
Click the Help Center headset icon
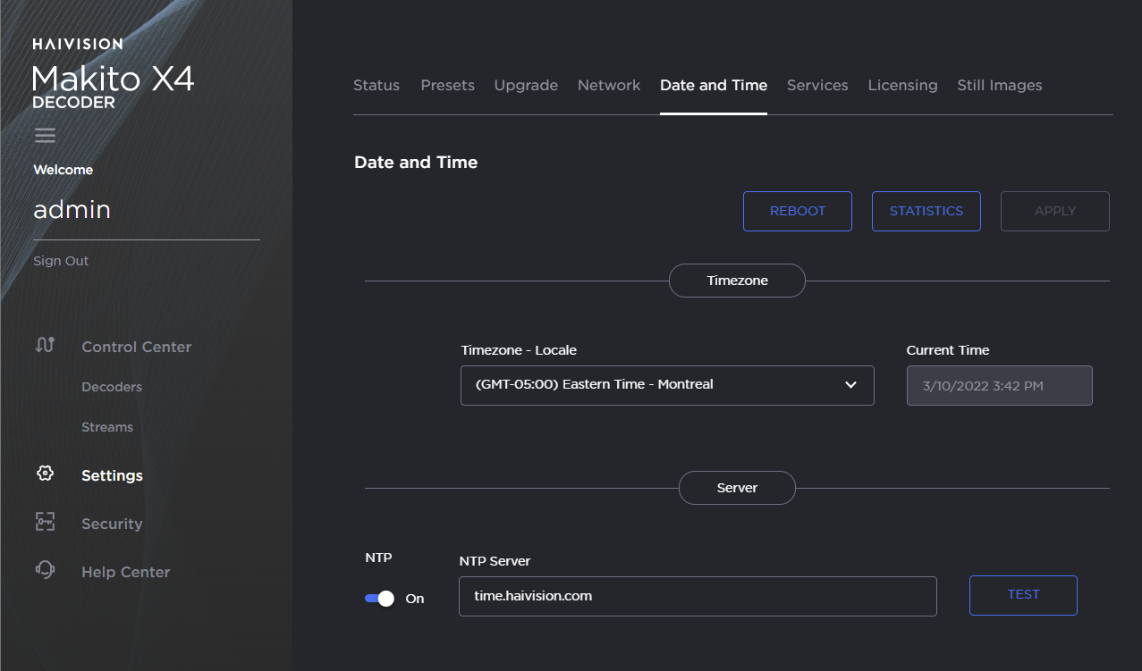45,570
